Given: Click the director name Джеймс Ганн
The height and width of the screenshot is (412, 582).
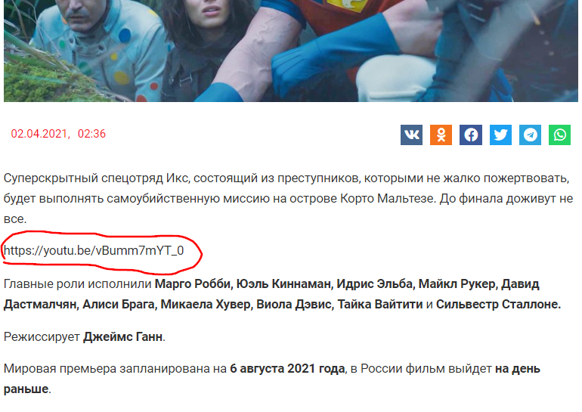Looking at the screenshot, I should coord(123,336).
